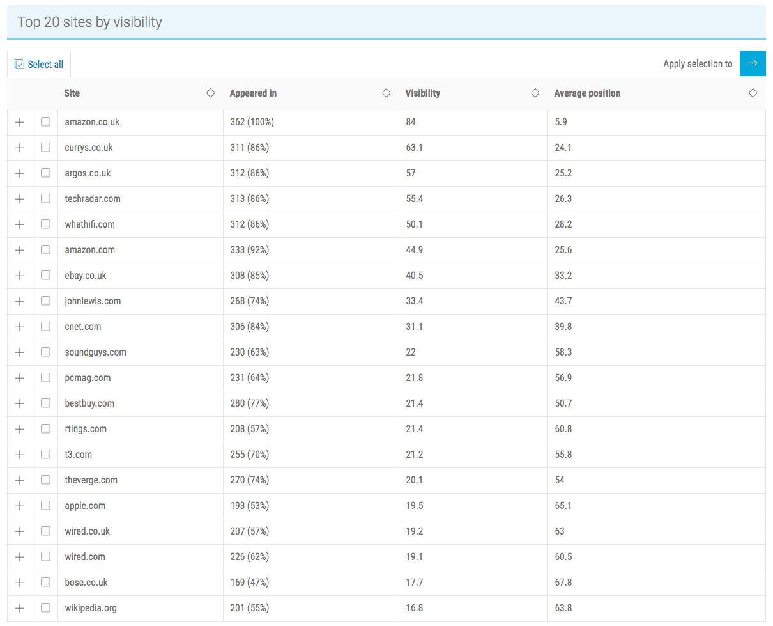
Task: Tick the whathifi.com checkbox
Action: tap(45, 224)
